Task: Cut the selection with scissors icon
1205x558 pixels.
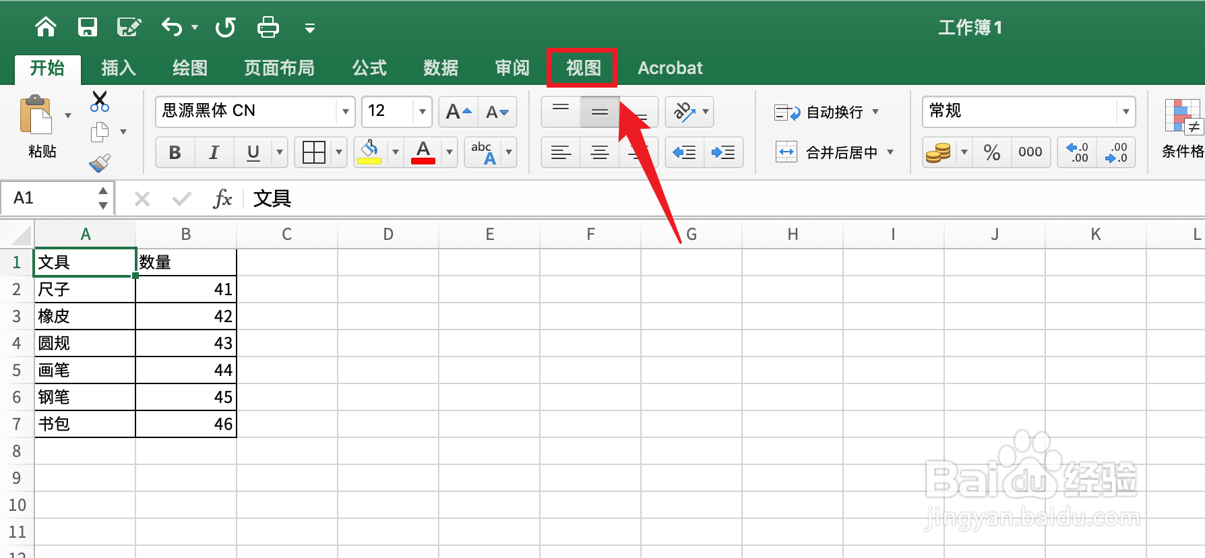Action: click(x=100, y=102)
